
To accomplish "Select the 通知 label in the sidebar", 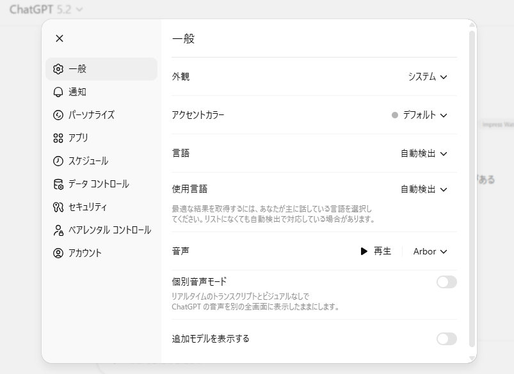I will click(x=77, y=92).
